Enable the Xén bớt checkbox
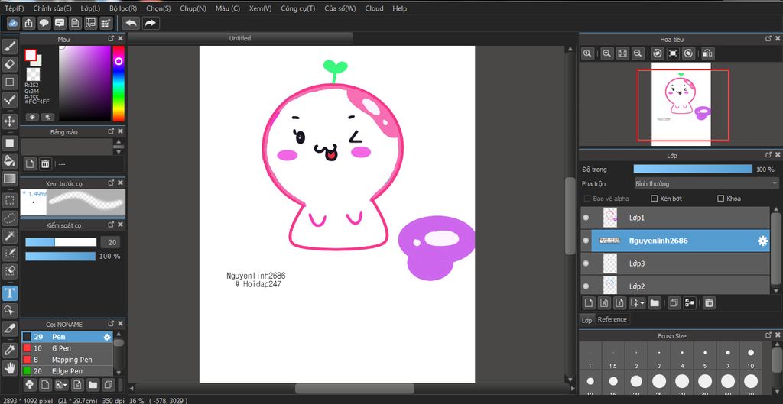 point(655,199)
